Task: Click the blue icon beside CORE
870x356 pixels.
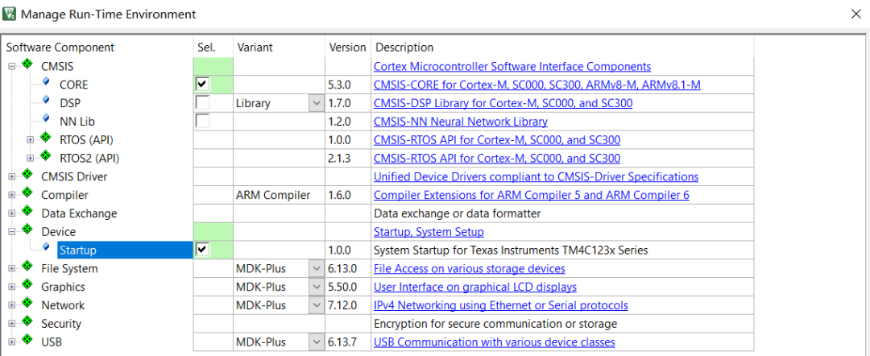Action: 46,83
